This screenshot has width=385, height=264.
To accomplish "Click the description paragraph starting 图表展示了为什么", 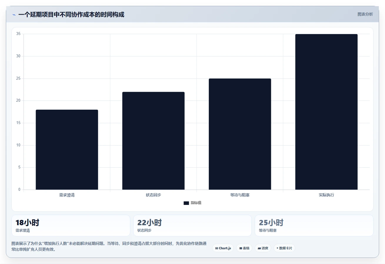I will click(x=109, y=246).
